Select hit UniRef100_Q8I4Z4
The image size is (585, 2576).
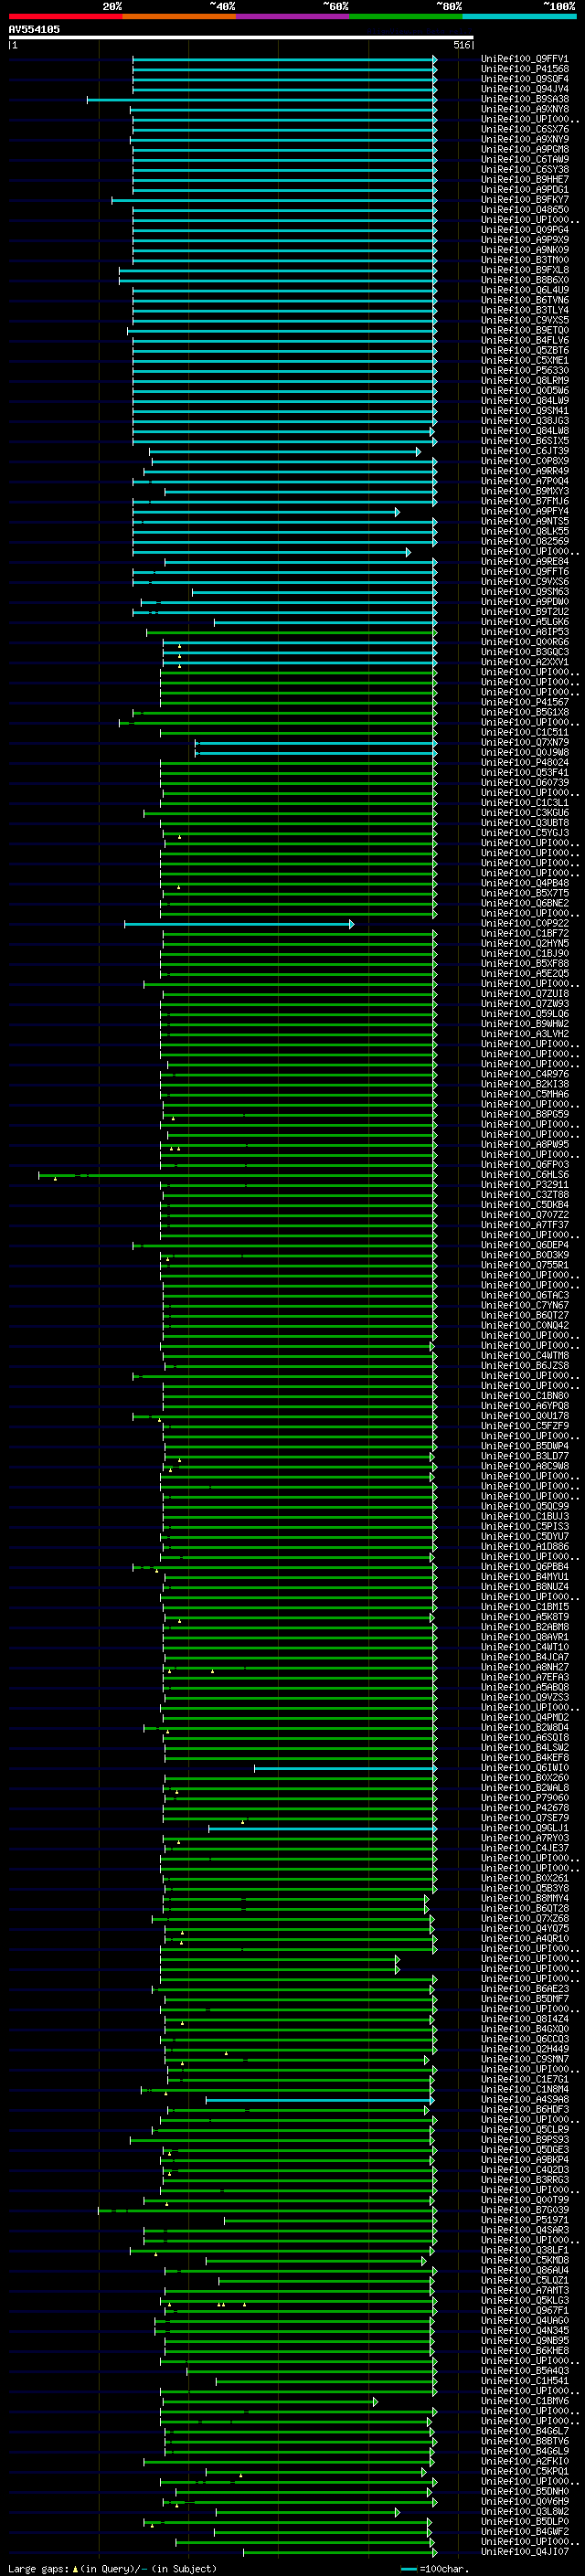point(525,2019)
